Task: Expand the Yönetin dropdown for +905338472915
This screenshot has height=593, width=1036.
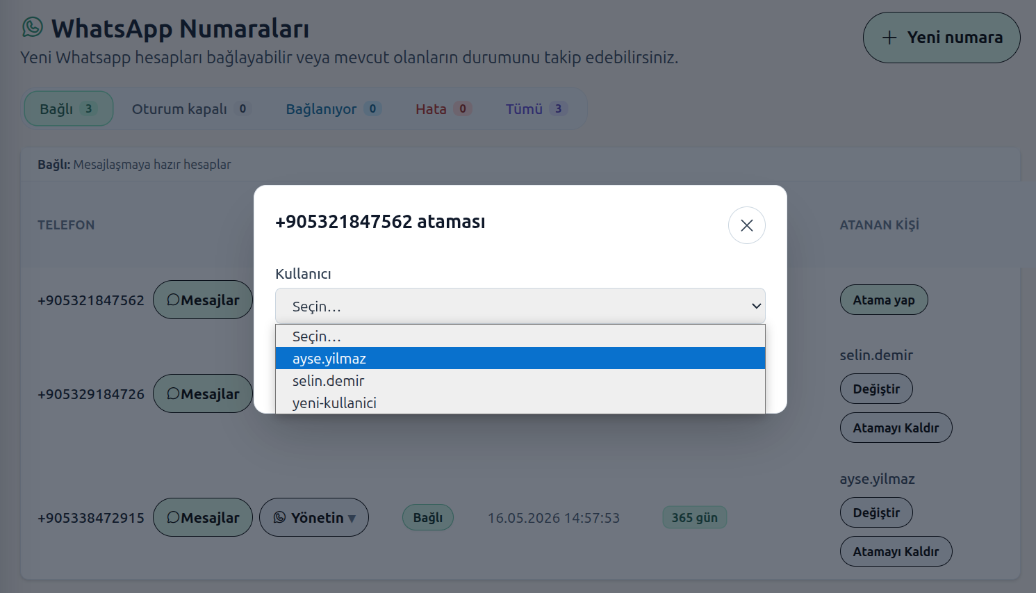Action: (314, 517)
